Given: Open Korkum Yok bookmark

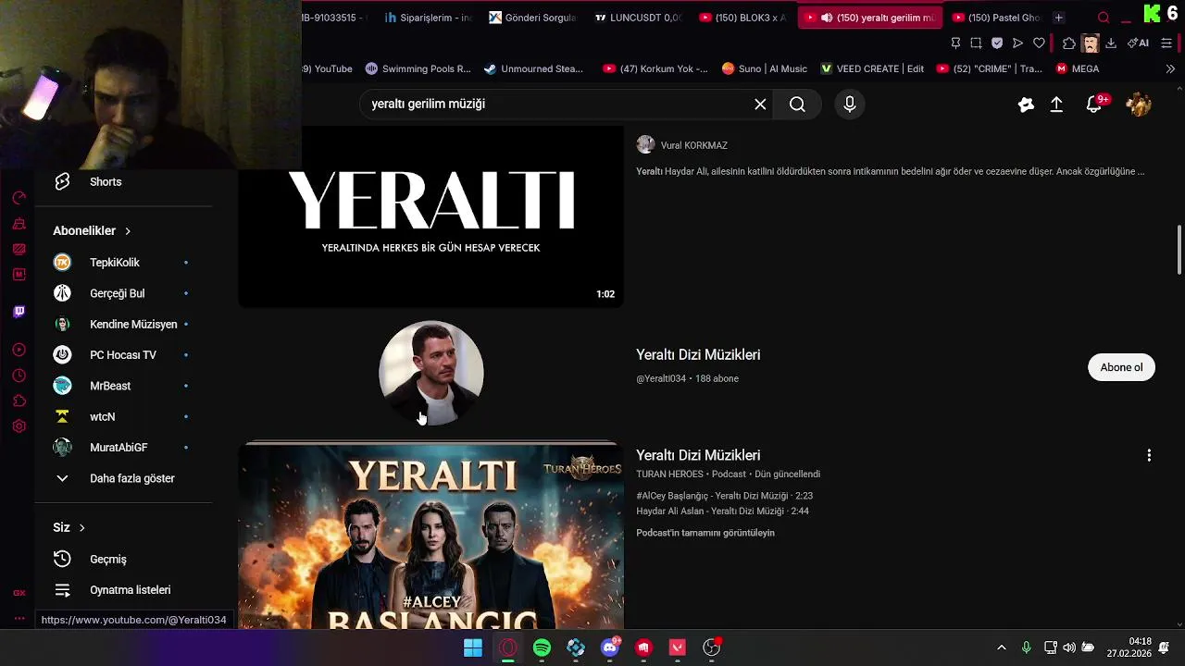Looking at the screenshot, I should tap(655, 68).
